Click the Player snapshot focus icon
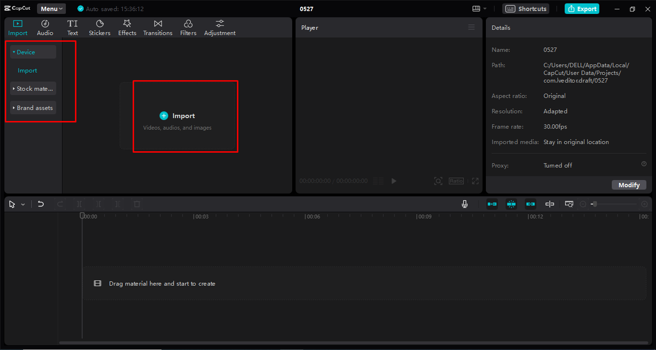This screenshot has height=350, width=656. [438, 181]
